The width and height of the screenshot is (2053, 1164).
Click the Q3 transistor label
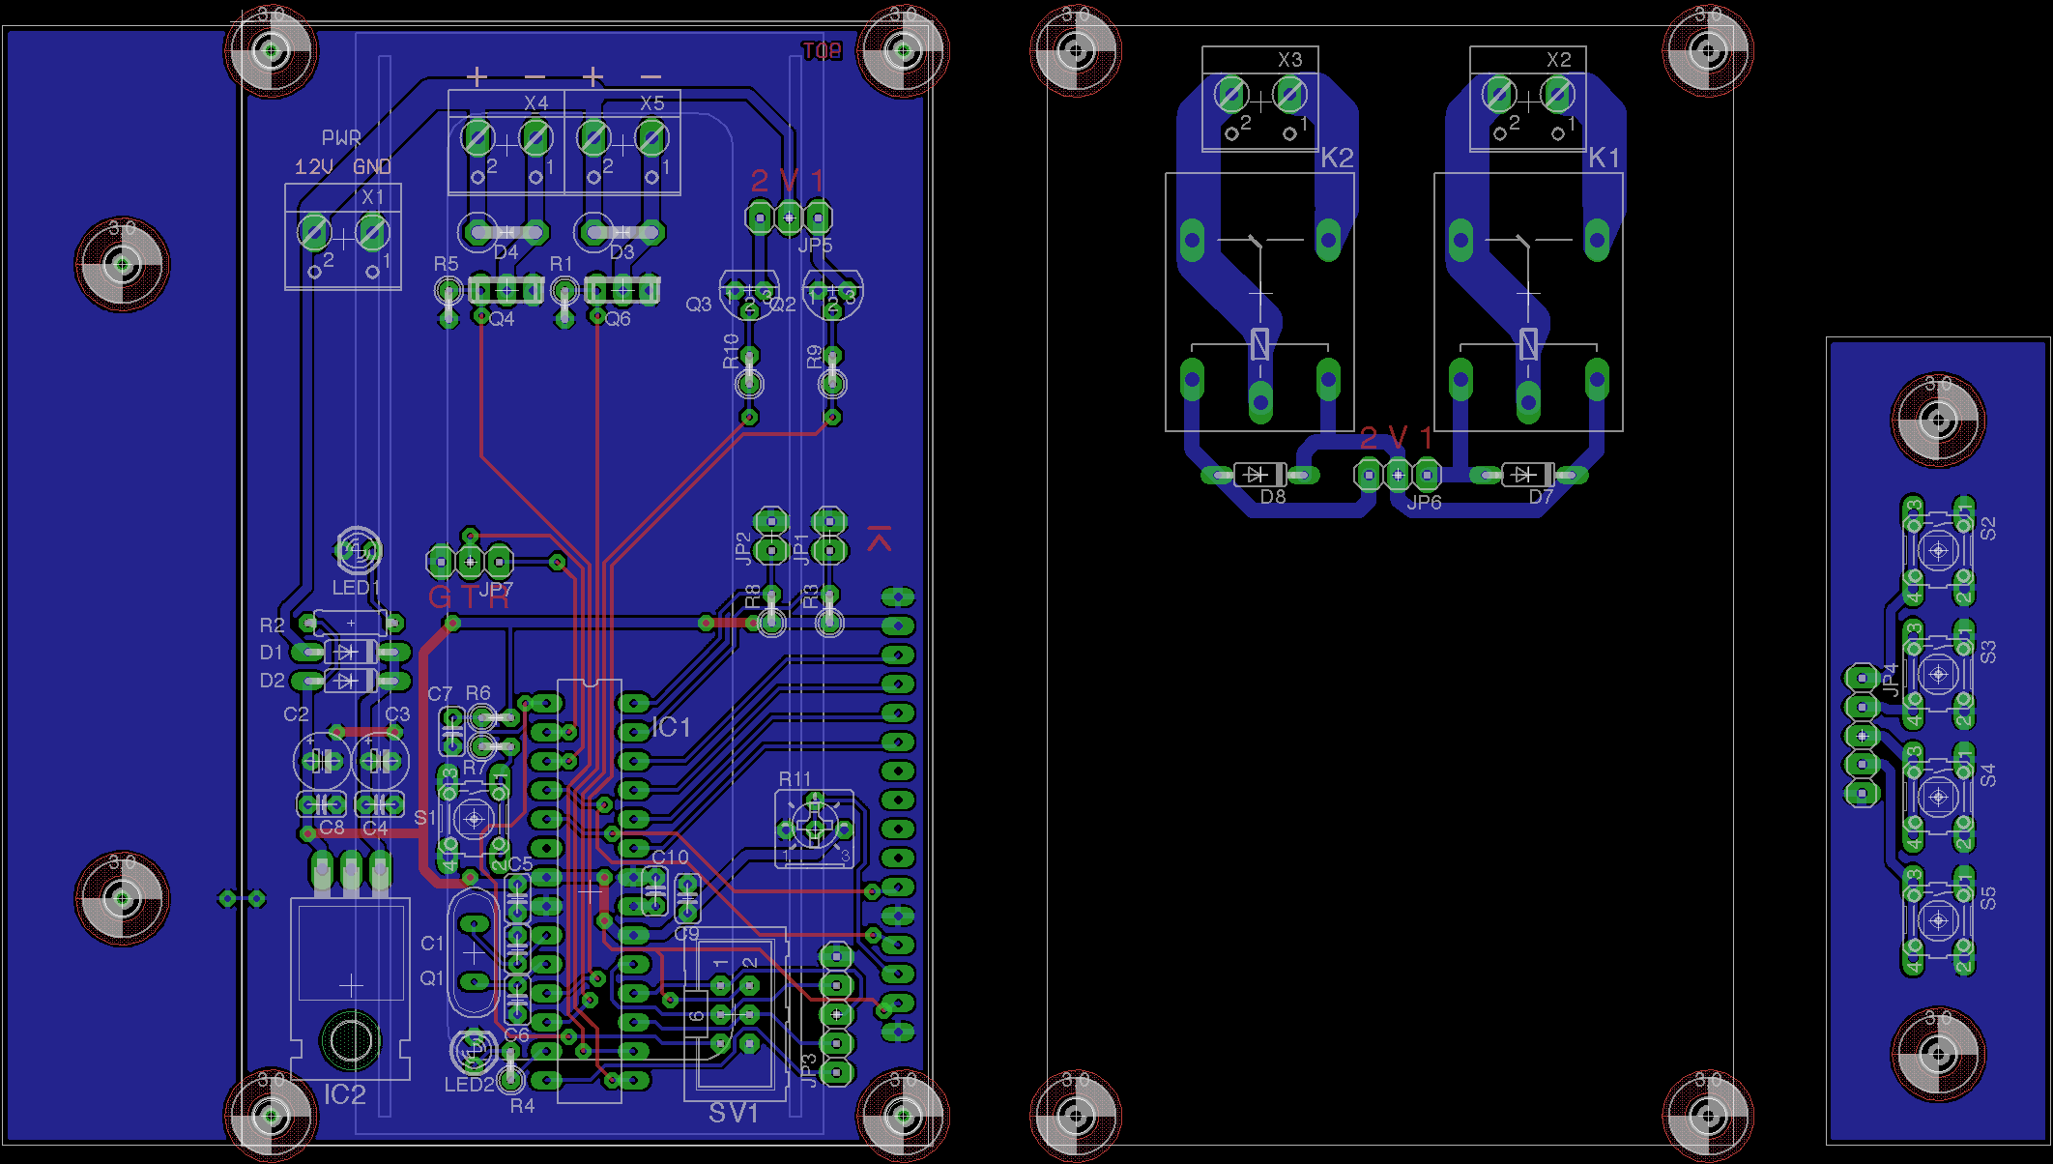(x=698, y=304)
